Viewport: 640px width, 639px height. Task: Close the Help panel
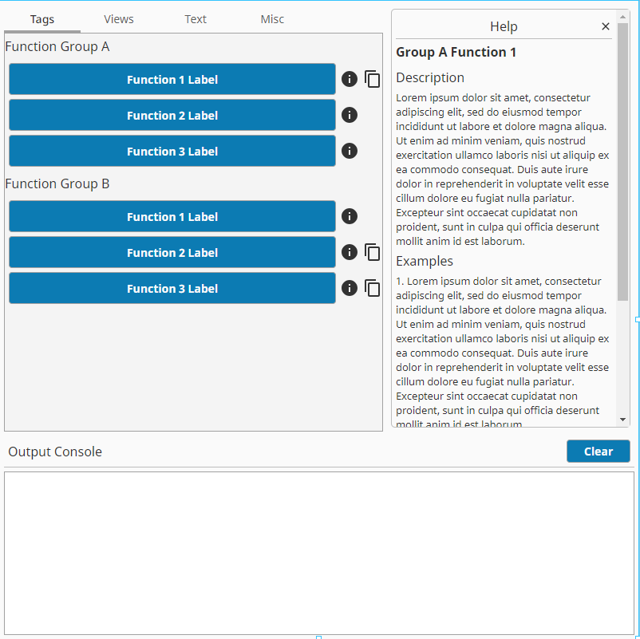click(606, 26)
